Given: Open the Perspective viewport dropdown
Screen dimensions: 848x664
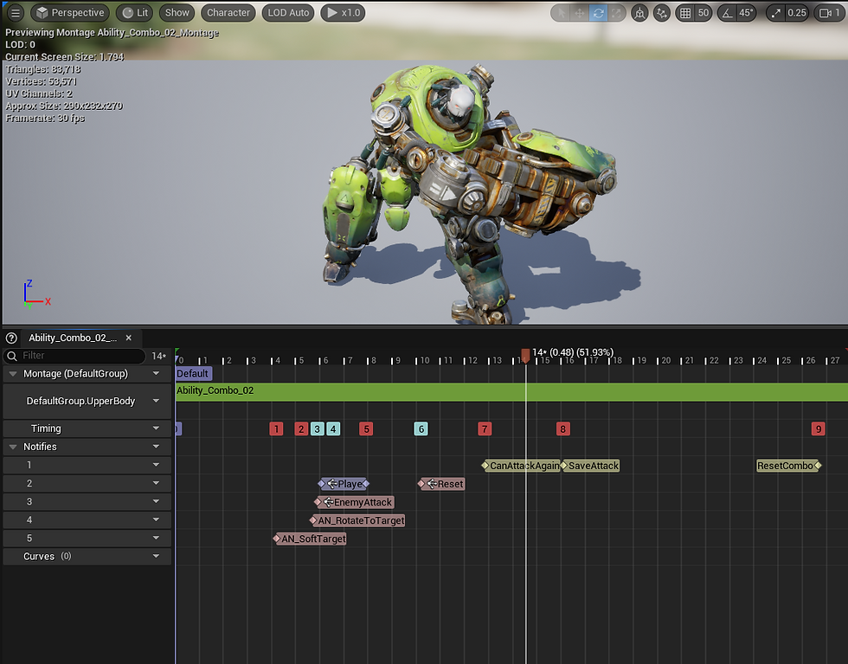Looking at the screenshot, I should 69,13.
